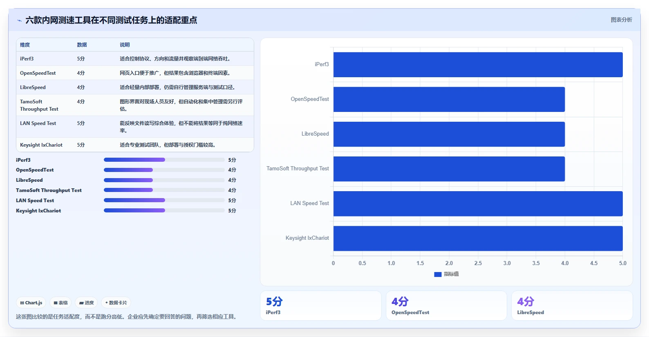Click the small icon before the page title
This screenshot has width=649, height=337.
19,20
